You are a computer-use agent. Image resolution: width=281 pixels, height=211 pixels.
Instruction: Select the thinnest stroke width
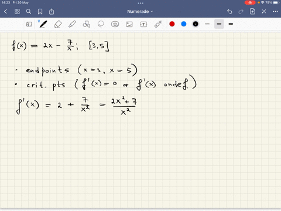[x=207, y=24]
